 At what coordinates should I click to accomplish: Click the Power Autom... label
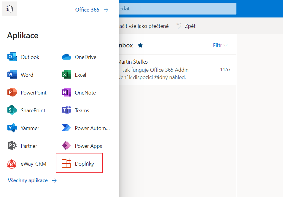[x=92, y=128]
